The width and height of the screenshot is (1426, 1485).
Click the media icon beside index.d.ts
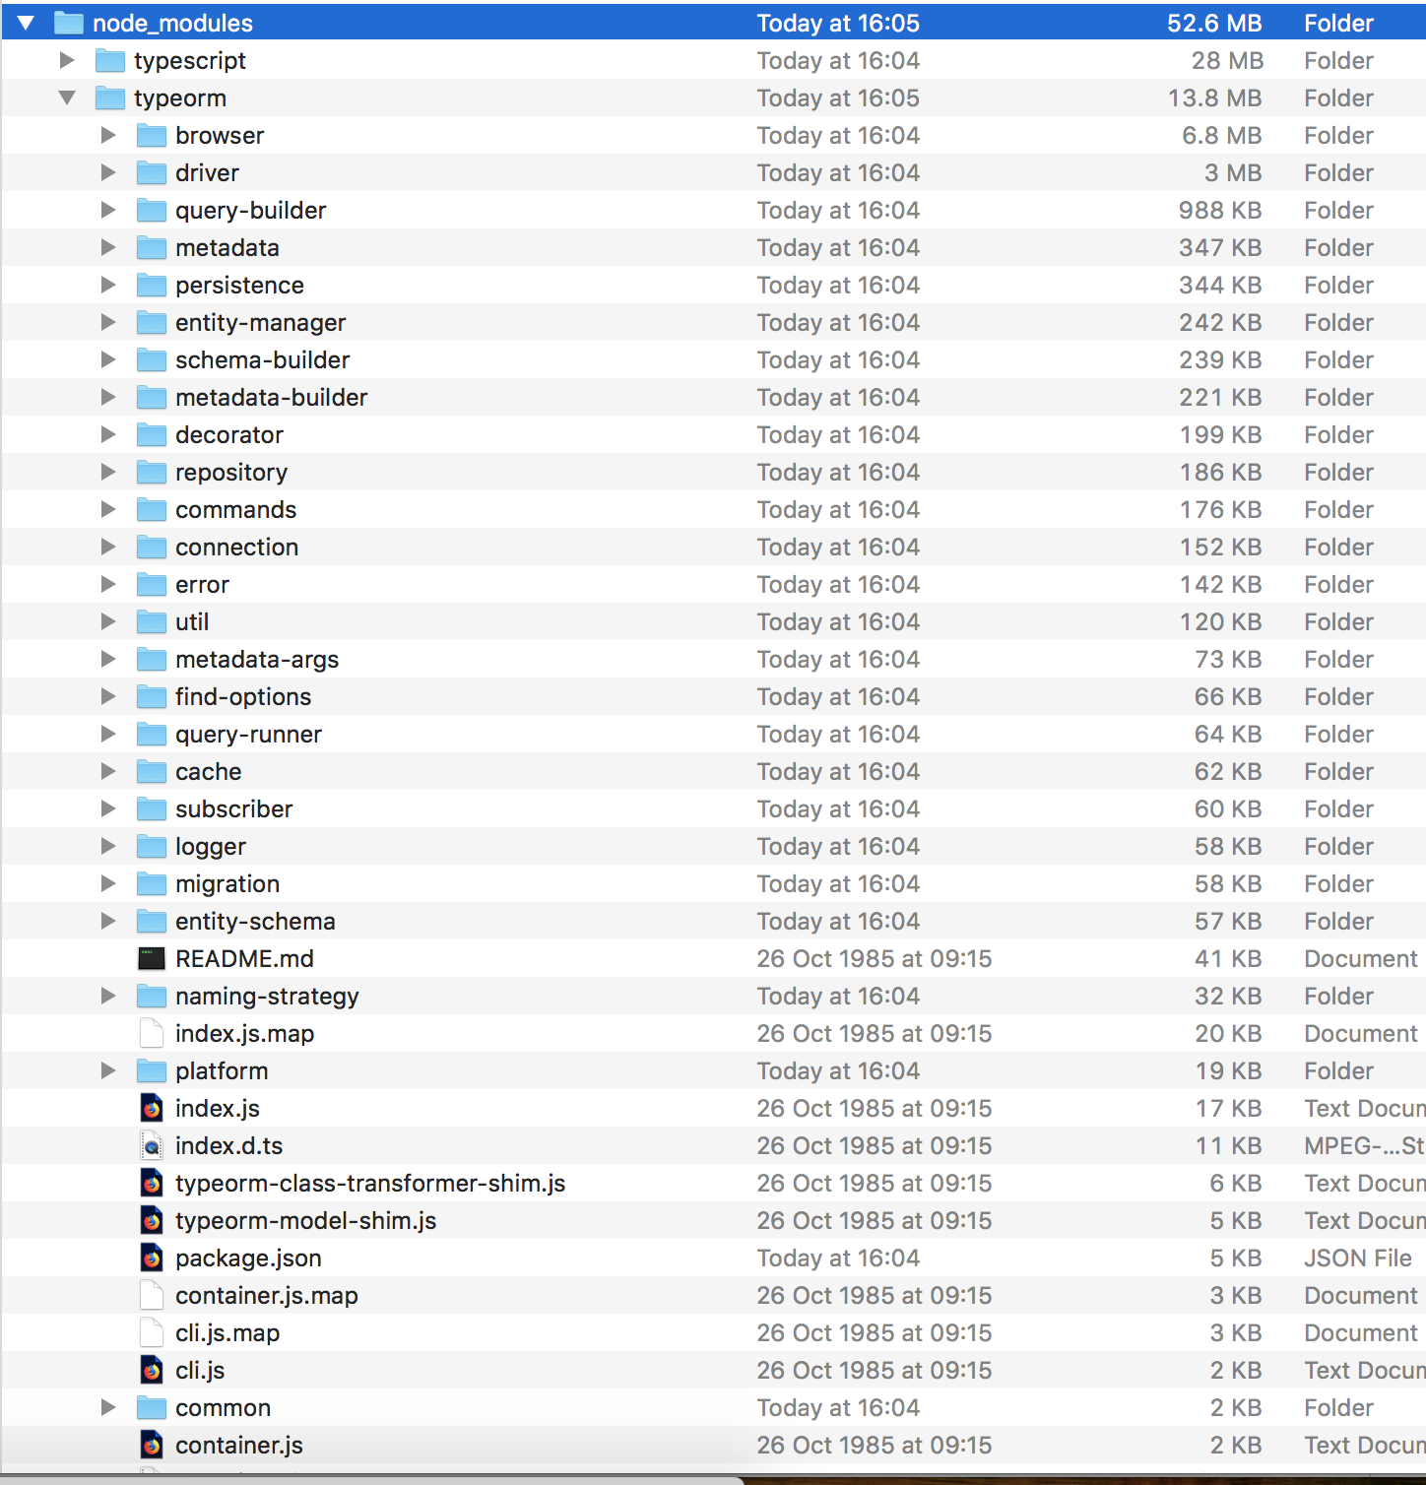point(151,1145)
